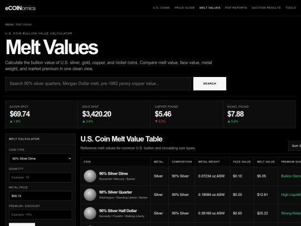The image size is (301, 226).
Task: Open the Sort dropdown above the table
Action: [295, 146]
